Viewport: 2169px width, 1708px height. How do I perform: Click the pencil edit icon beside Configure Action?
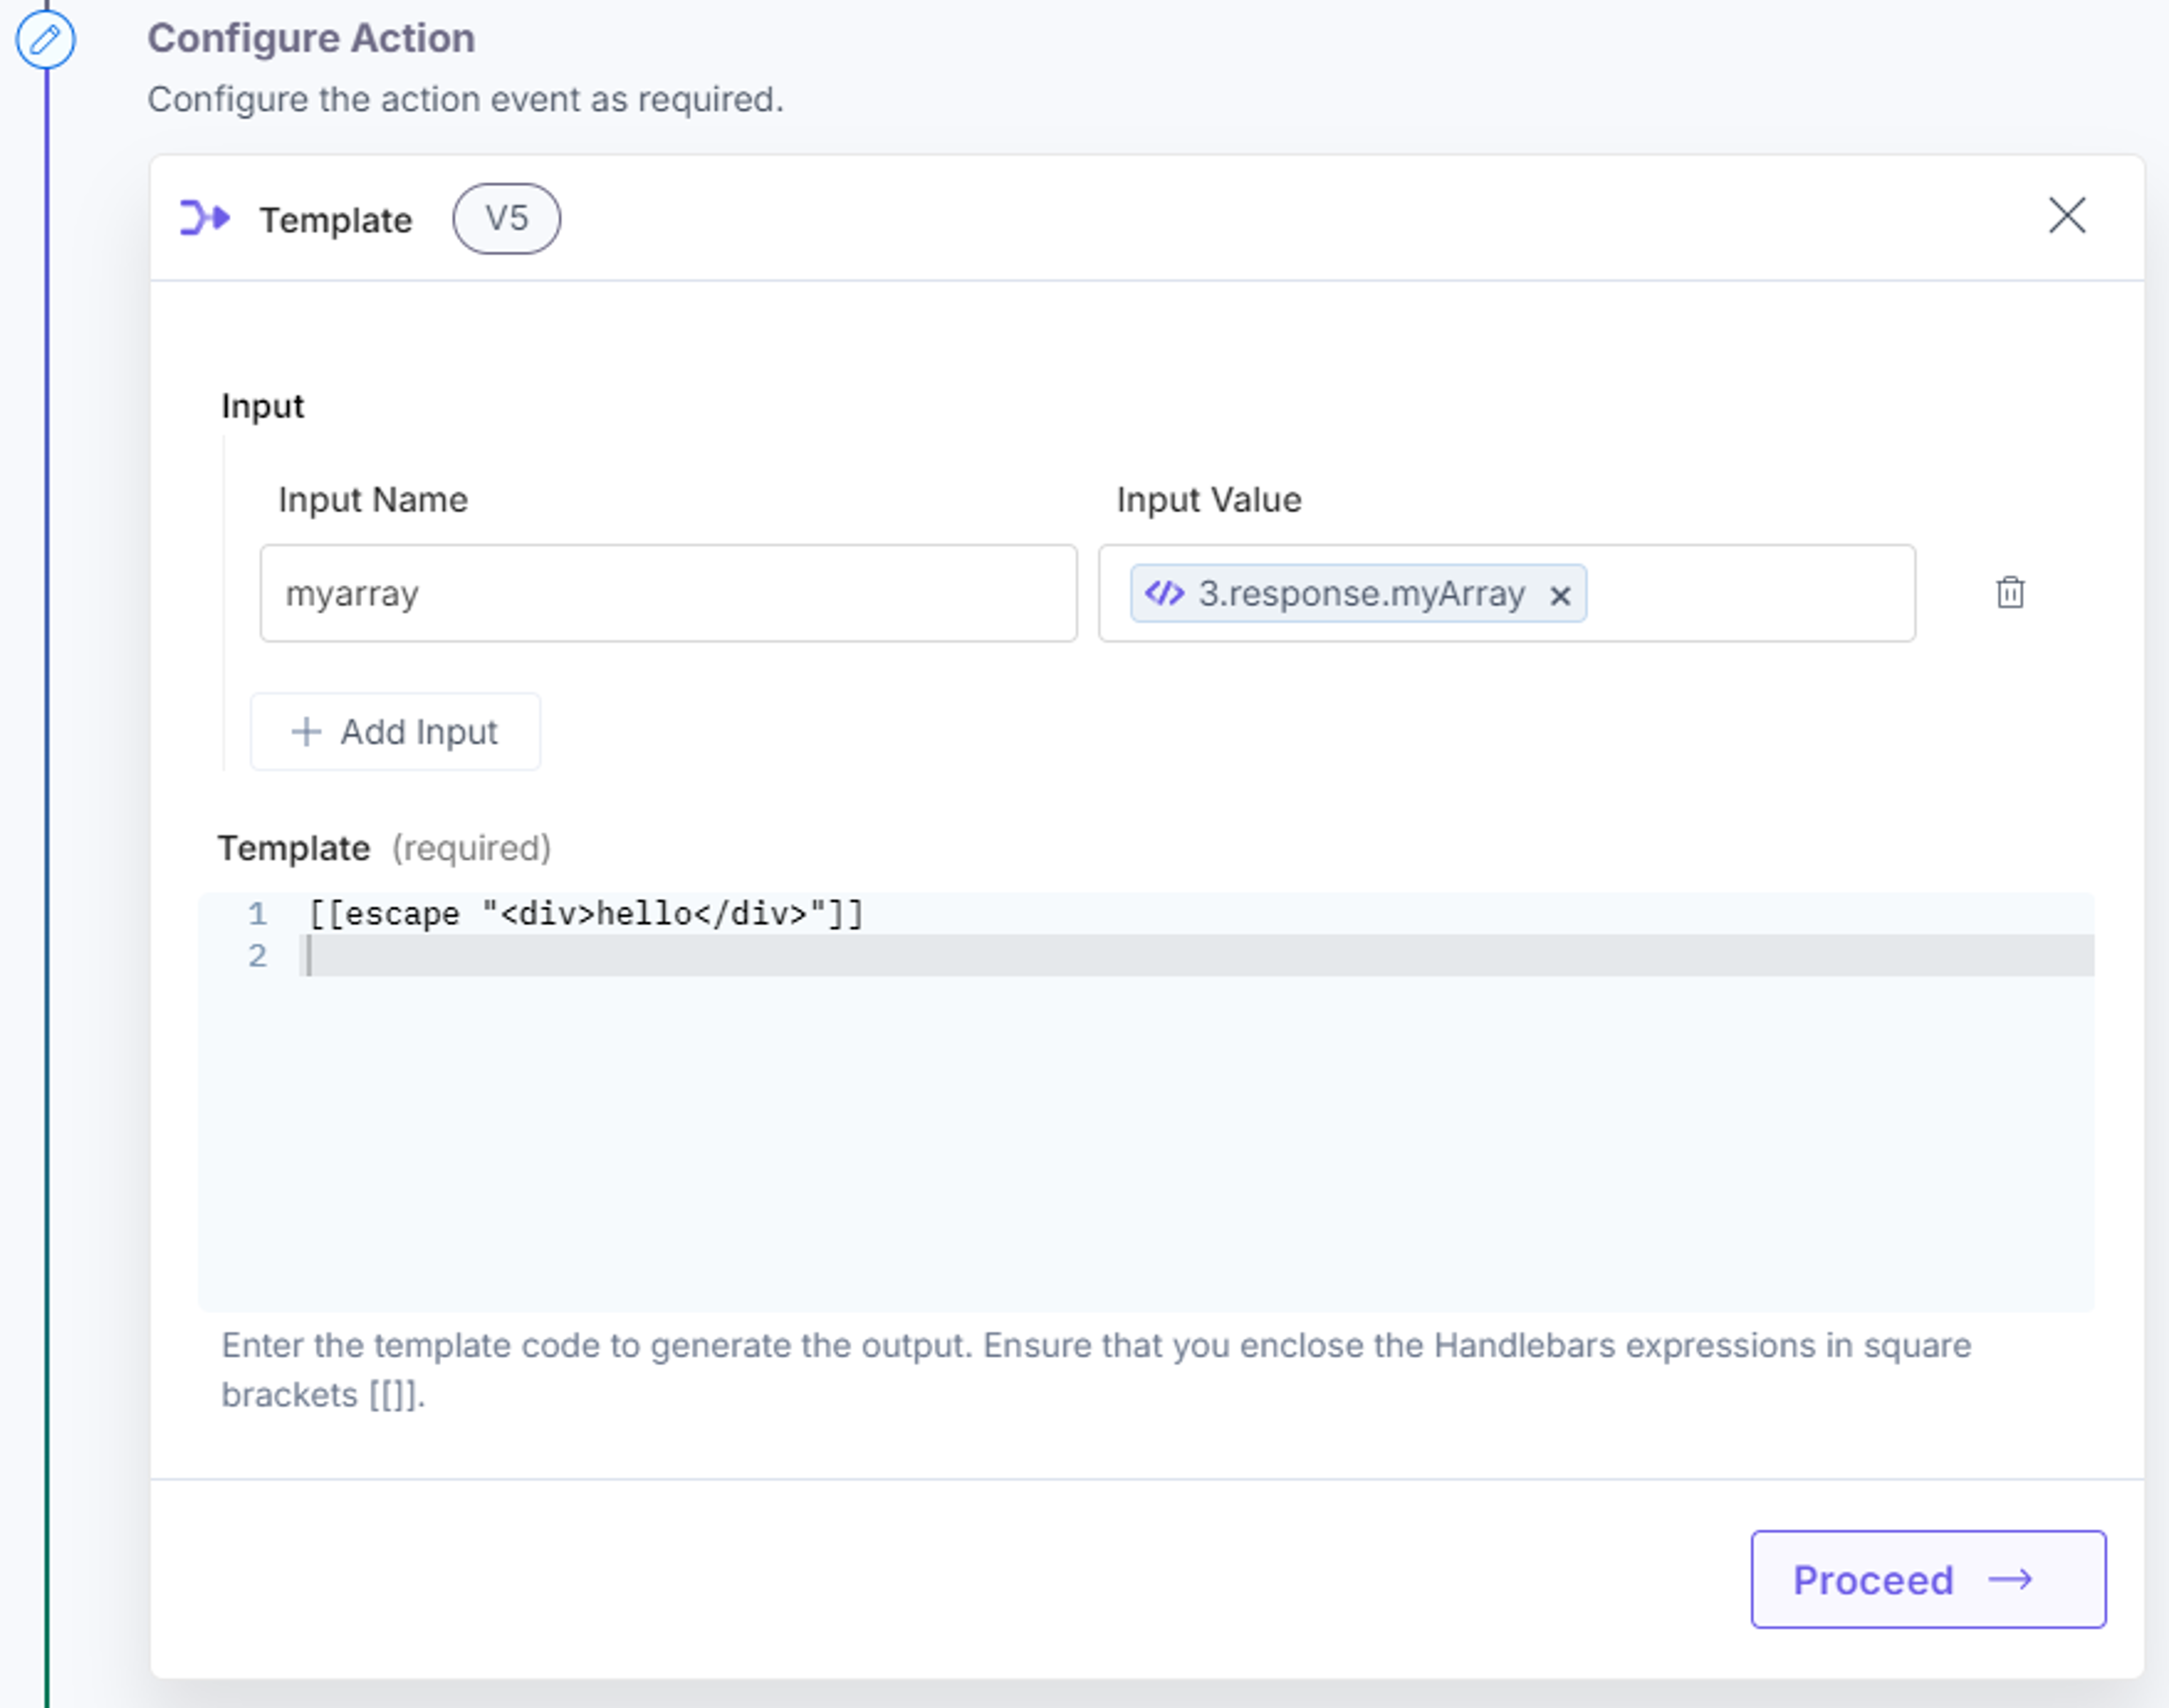coord(45,40)
